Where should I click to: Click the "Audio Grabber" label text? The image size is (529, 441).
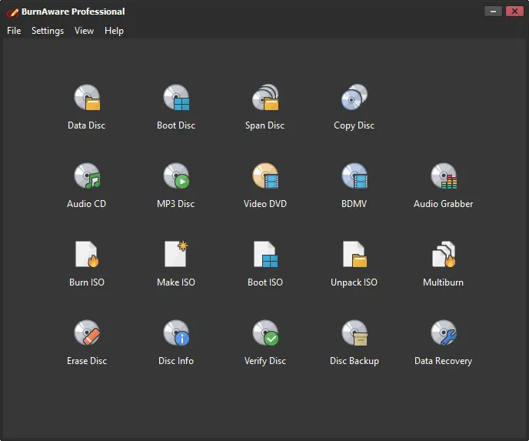tap(444, 204)
